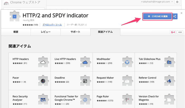This screenshot has width=185, height=108.
Task: Click the CHROME に追加 button
Action: [158, 17]
